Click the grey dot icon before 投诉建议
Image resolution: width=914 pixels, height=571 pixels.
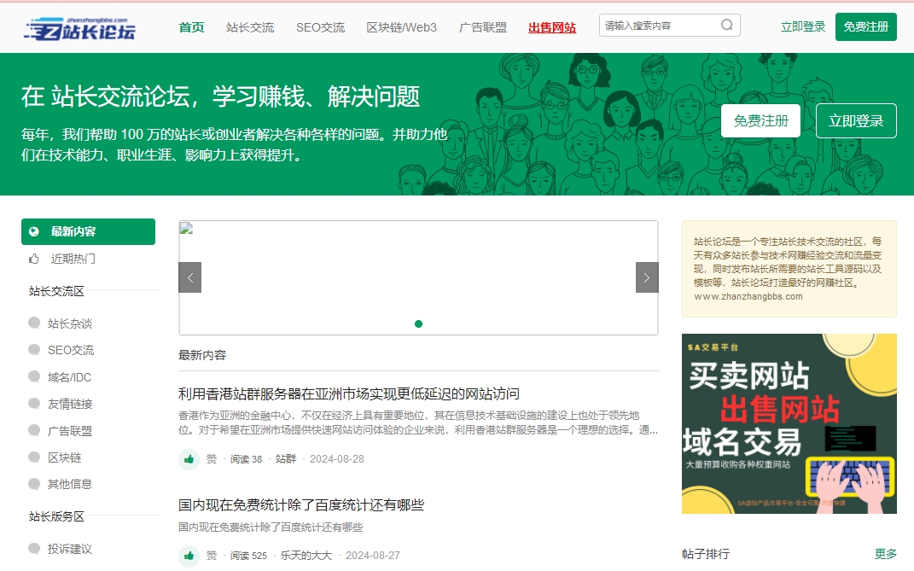[34, 548]
